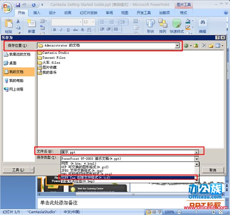This screenshot has width=230, height=215.
Task: Select the 图片收藏 folder
Action: pos(47,67)
